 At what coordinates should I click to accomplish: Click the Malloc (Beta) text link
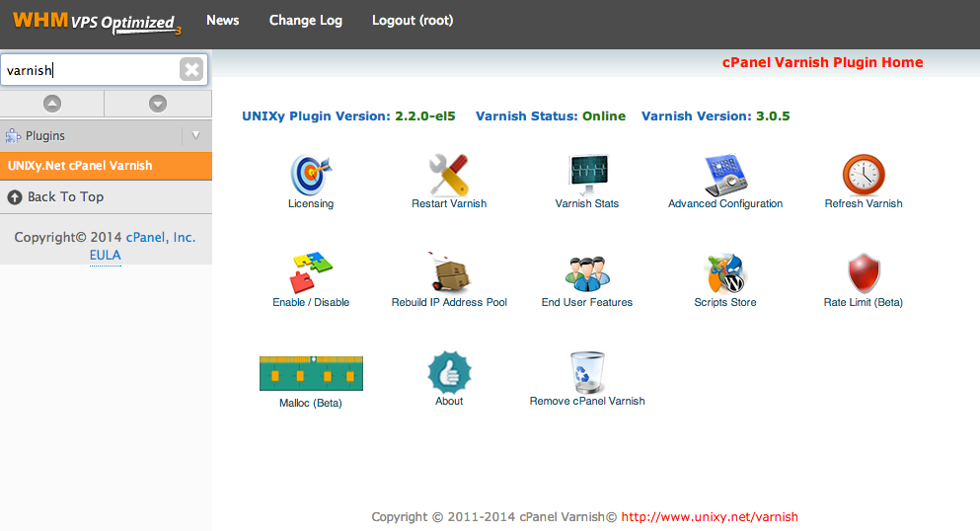point(311,403)
